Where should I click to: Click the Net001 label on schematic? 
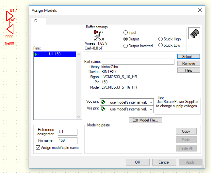10,43
